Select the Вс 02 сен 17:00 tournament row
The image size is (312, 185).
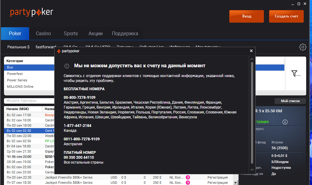click(x=29, y=115)
